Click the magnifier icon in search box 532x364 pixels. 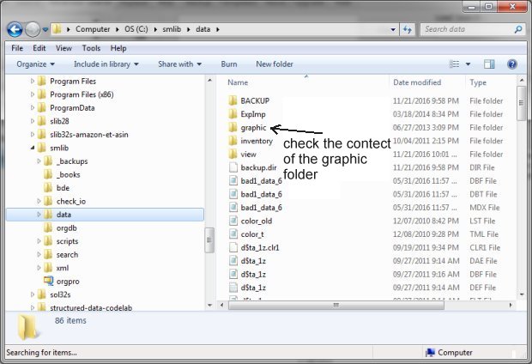coord(518,29)
